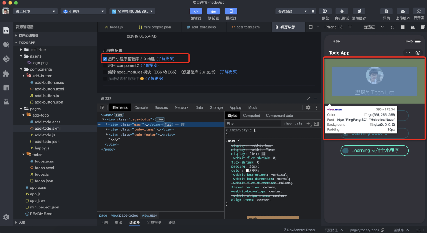Click 了解更多 link beside 基础库 2.0 构建
Screen dimensions: 427x233
click(165, 59)
